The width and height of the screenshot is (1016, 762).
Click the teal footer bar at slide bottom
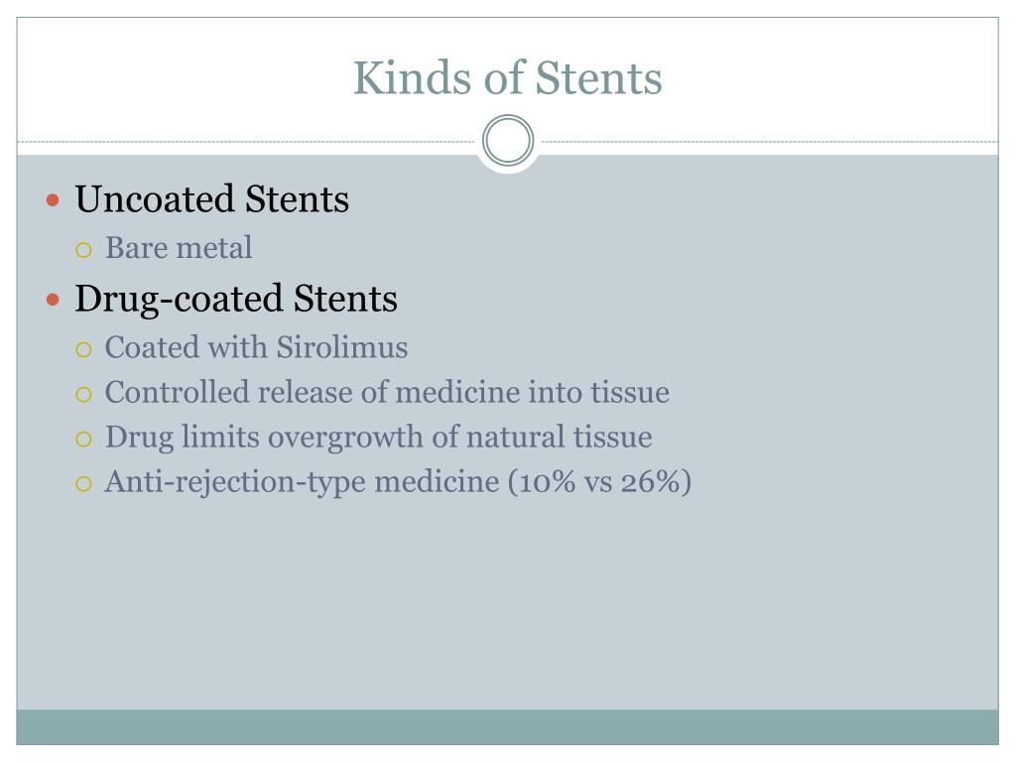[x=507, y=727]
